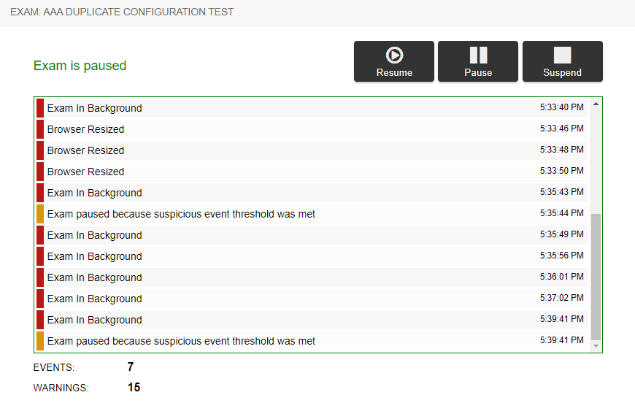Image resolution: width=635 pixels, height=403 pixels.
Task: Click the exam title AAA Duplicate Configuration Test
Action: 122,12
